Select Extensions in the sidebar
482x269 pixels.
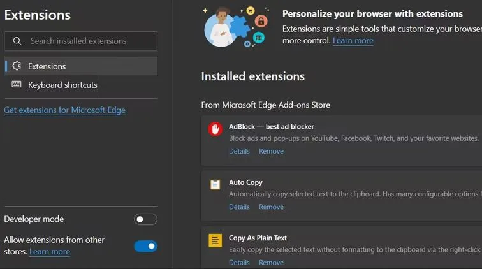[81, 66]
